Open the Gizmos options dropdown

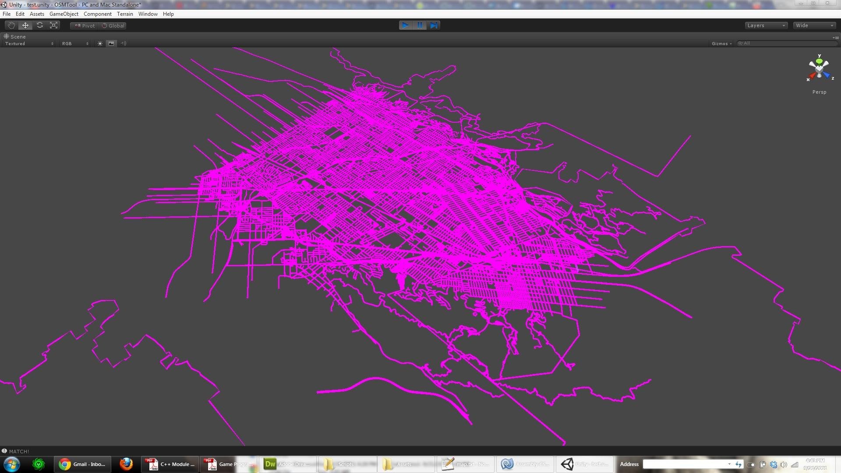tap(721, 43)
